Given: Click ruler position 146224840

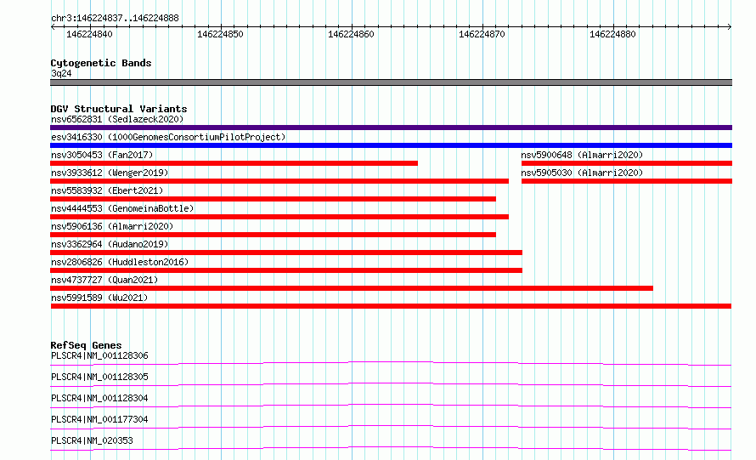Looking at the screenshot, I should (89, 34).
